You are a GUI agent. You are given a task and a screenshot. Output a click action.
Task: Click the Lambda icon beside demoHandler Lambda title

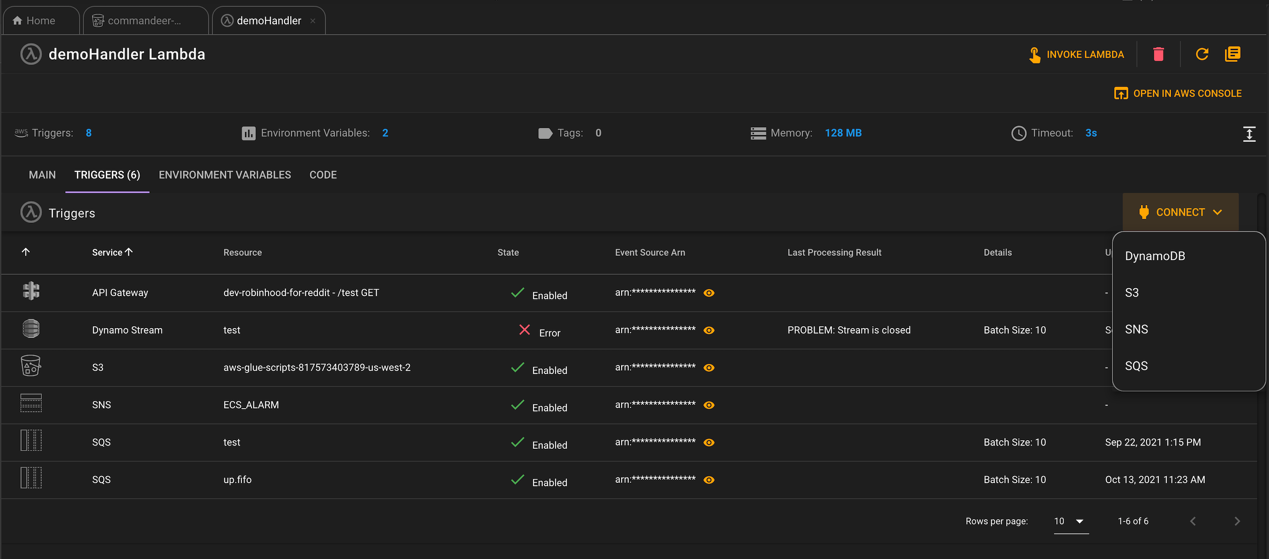(31, 54)
